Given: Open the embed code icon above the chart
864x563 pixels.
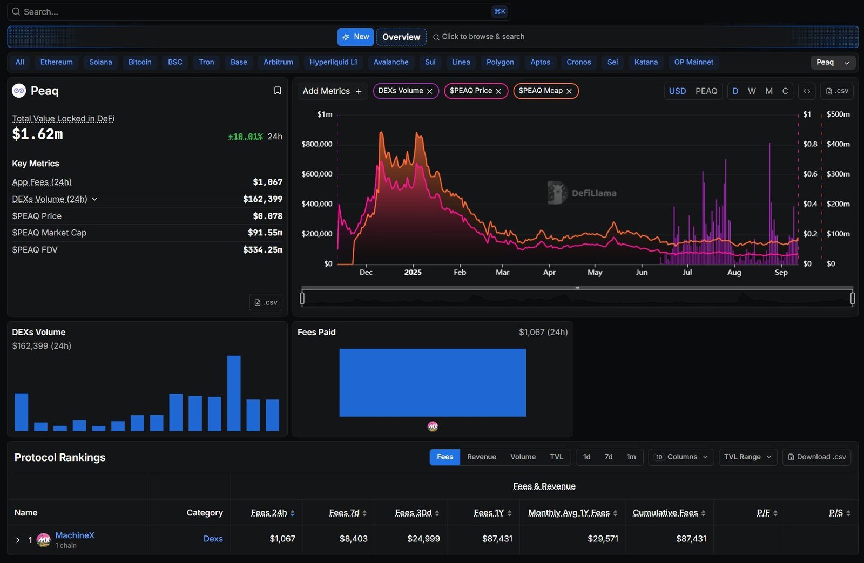Looking at the screenshot, I should tap(807, 91).
